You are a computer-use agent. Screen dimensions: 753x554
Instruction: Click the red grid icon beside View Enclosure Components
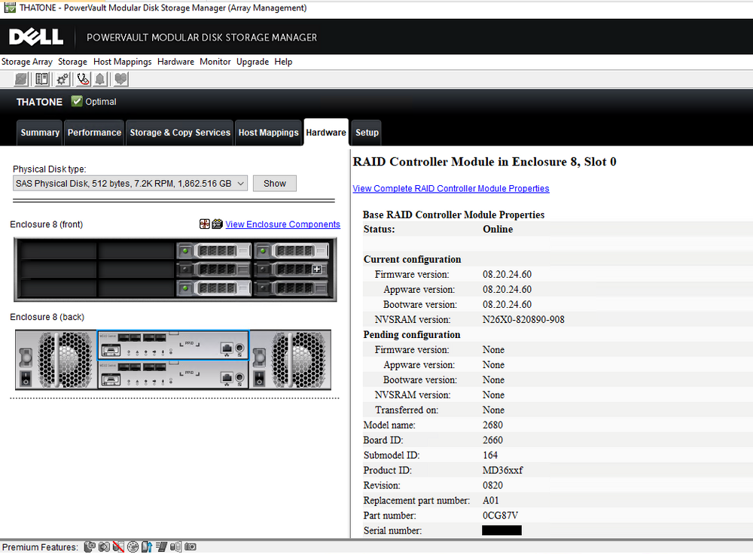pyautogui.click(x=205, y=224)
